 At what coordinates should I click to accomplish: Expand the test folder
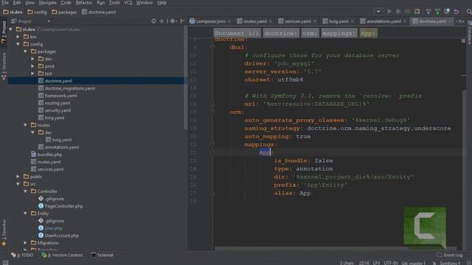tap(32, 74)
